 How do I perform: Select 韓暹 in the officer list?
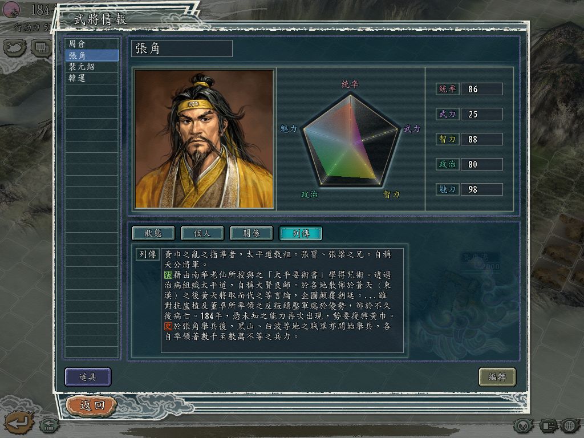coord(92,78)
